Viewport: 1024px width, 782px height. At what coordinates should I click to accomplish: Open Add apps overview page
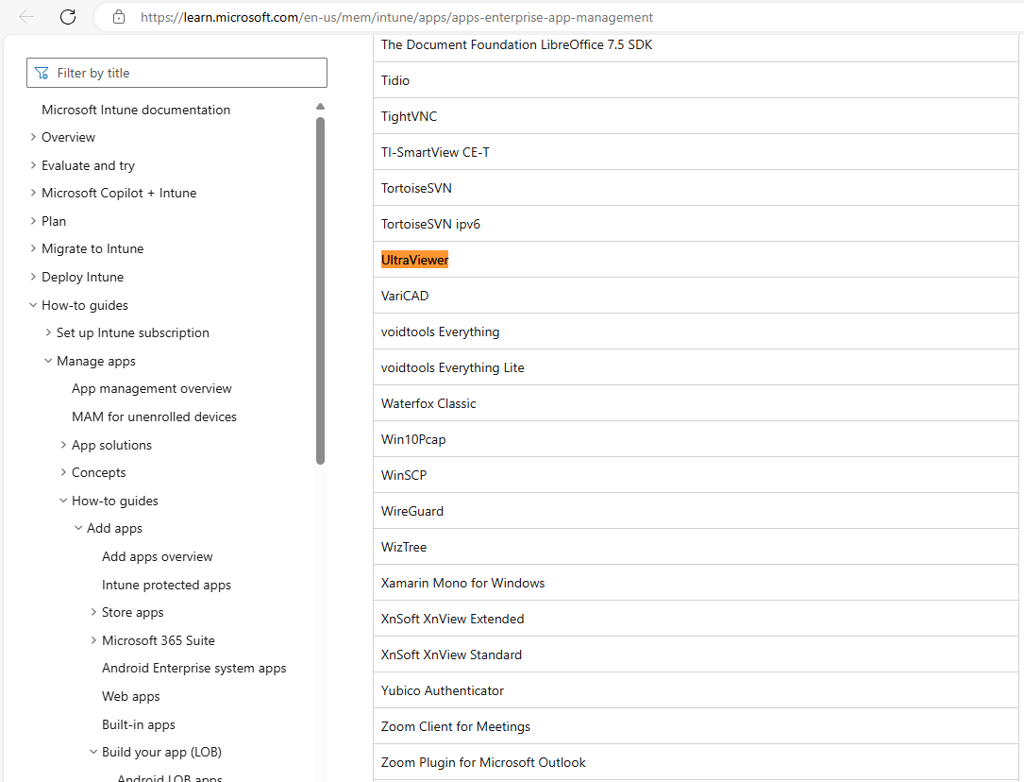tap(158, 556)
